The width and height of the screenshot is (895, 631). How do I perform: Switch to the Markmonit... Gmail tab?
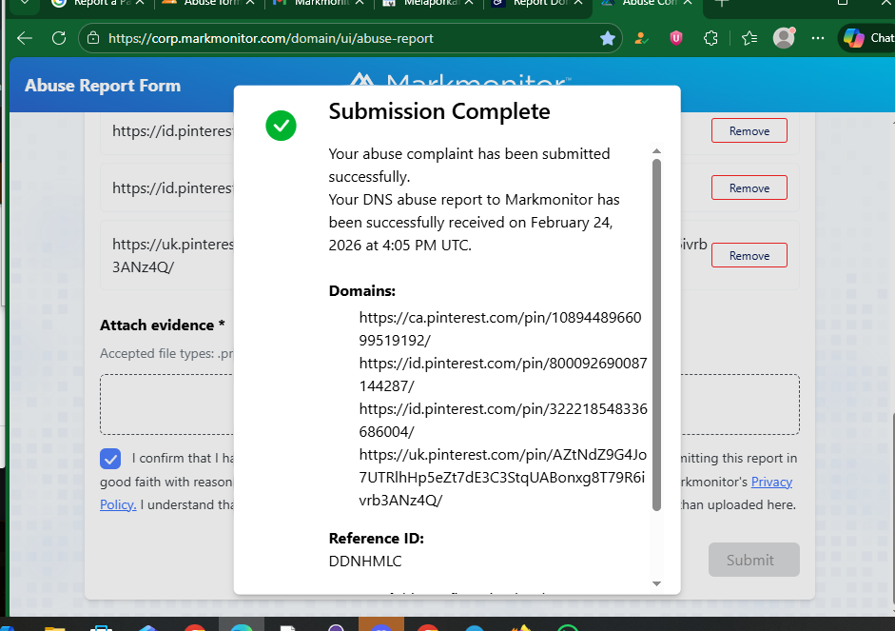318,3
